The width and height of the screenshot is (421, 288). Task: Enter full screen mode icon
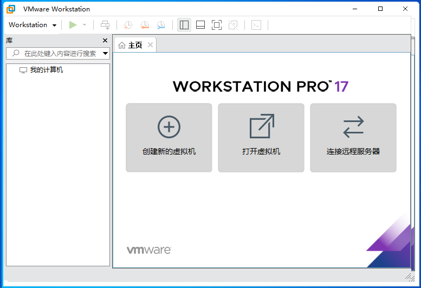pyautogui.click(x=217, y=25)
